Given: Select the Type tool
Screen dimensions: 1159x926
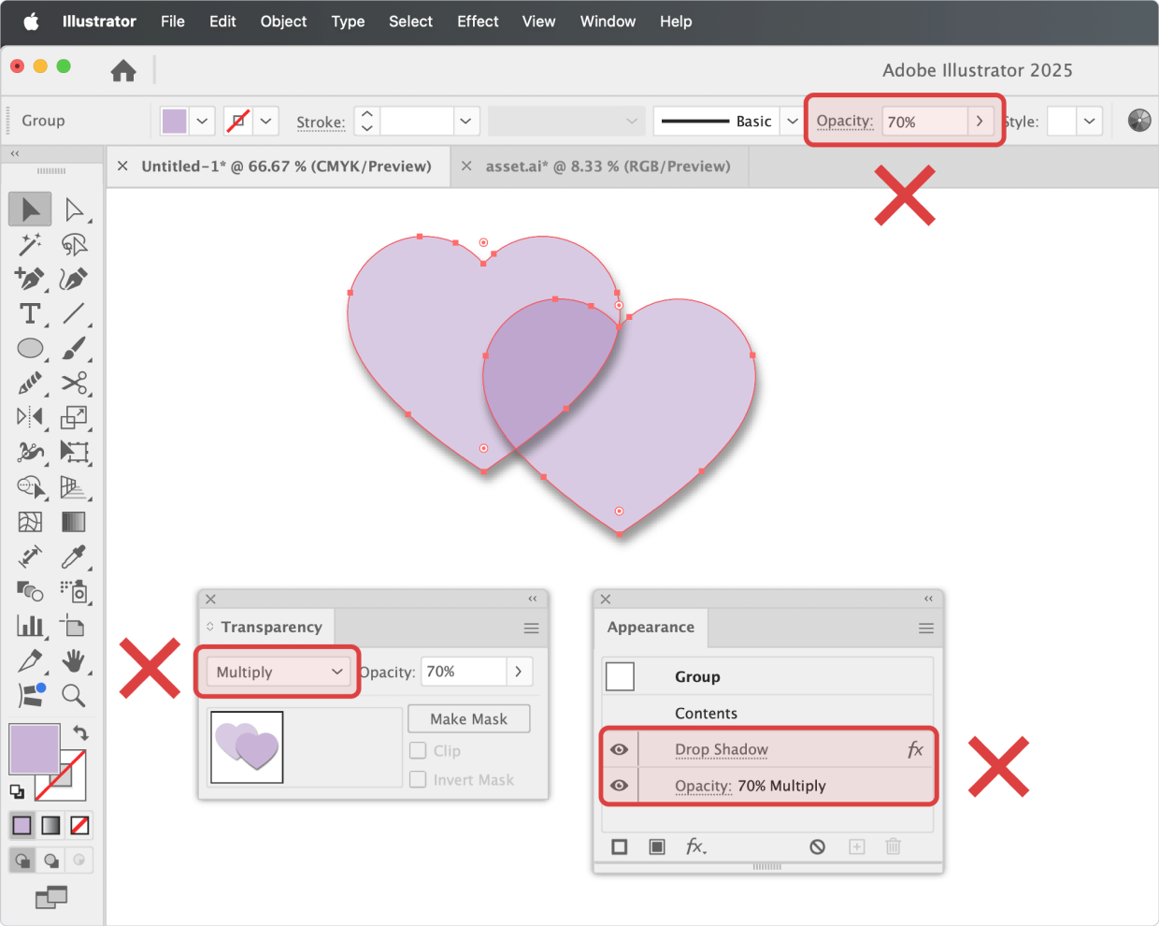Looking at the screenshot, I should [x=30, y=314].
